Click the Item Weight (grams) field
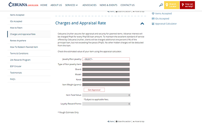Viewport: 202px width, 126px height. [x=106, y=85]
